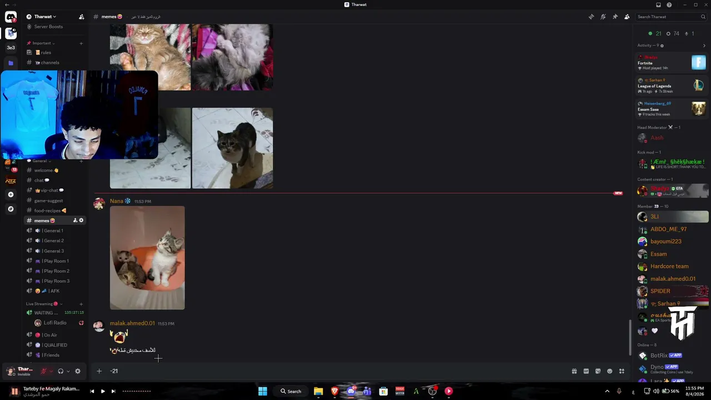Focus the message text box
This screenshot has width=711, height=400.
[x=338, y=371]
